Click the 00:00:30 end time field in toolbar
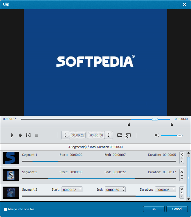191x217 pixels. (x=96, y=135)
